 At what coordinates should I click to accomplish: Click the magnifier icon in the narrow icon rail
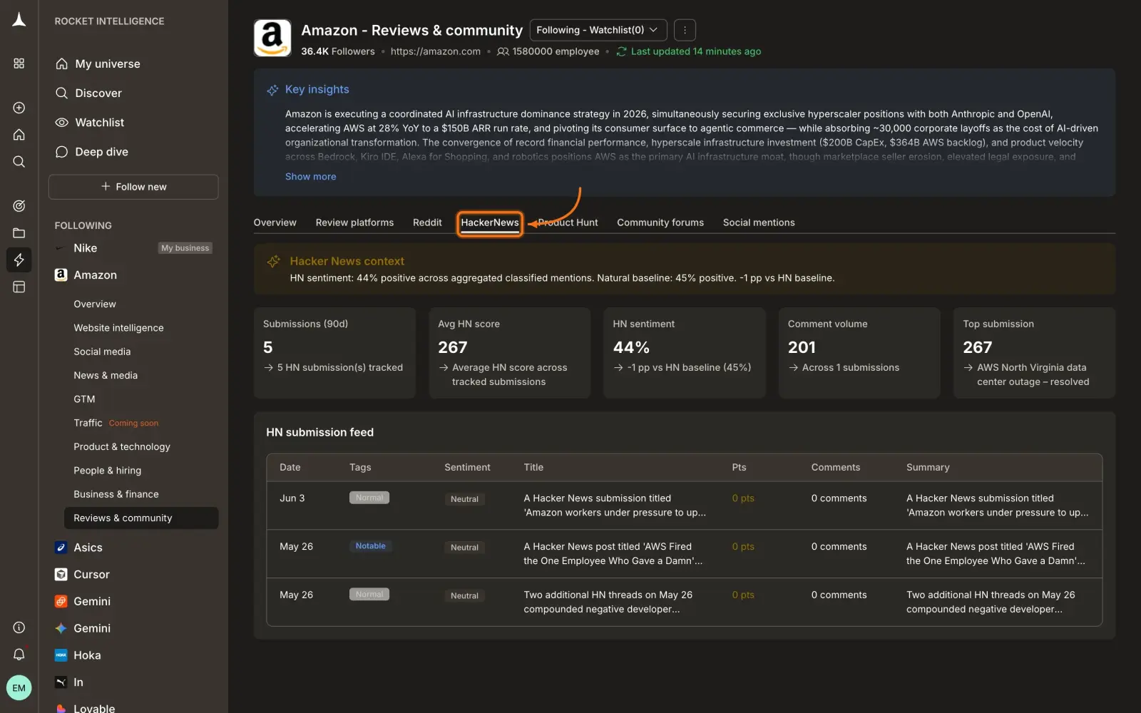pos(19,162)
